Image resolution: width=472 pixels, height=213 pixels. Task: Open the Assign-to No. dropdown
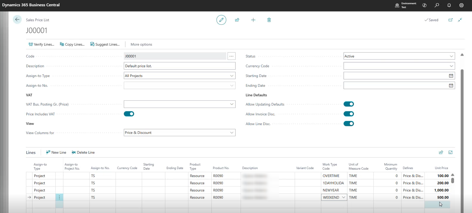pyautogui.click(x=232, y=86)
